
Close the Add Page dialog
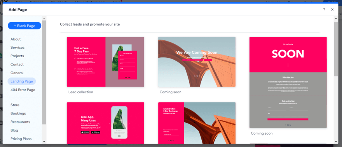pyautogui.click(x=332, y=9)
